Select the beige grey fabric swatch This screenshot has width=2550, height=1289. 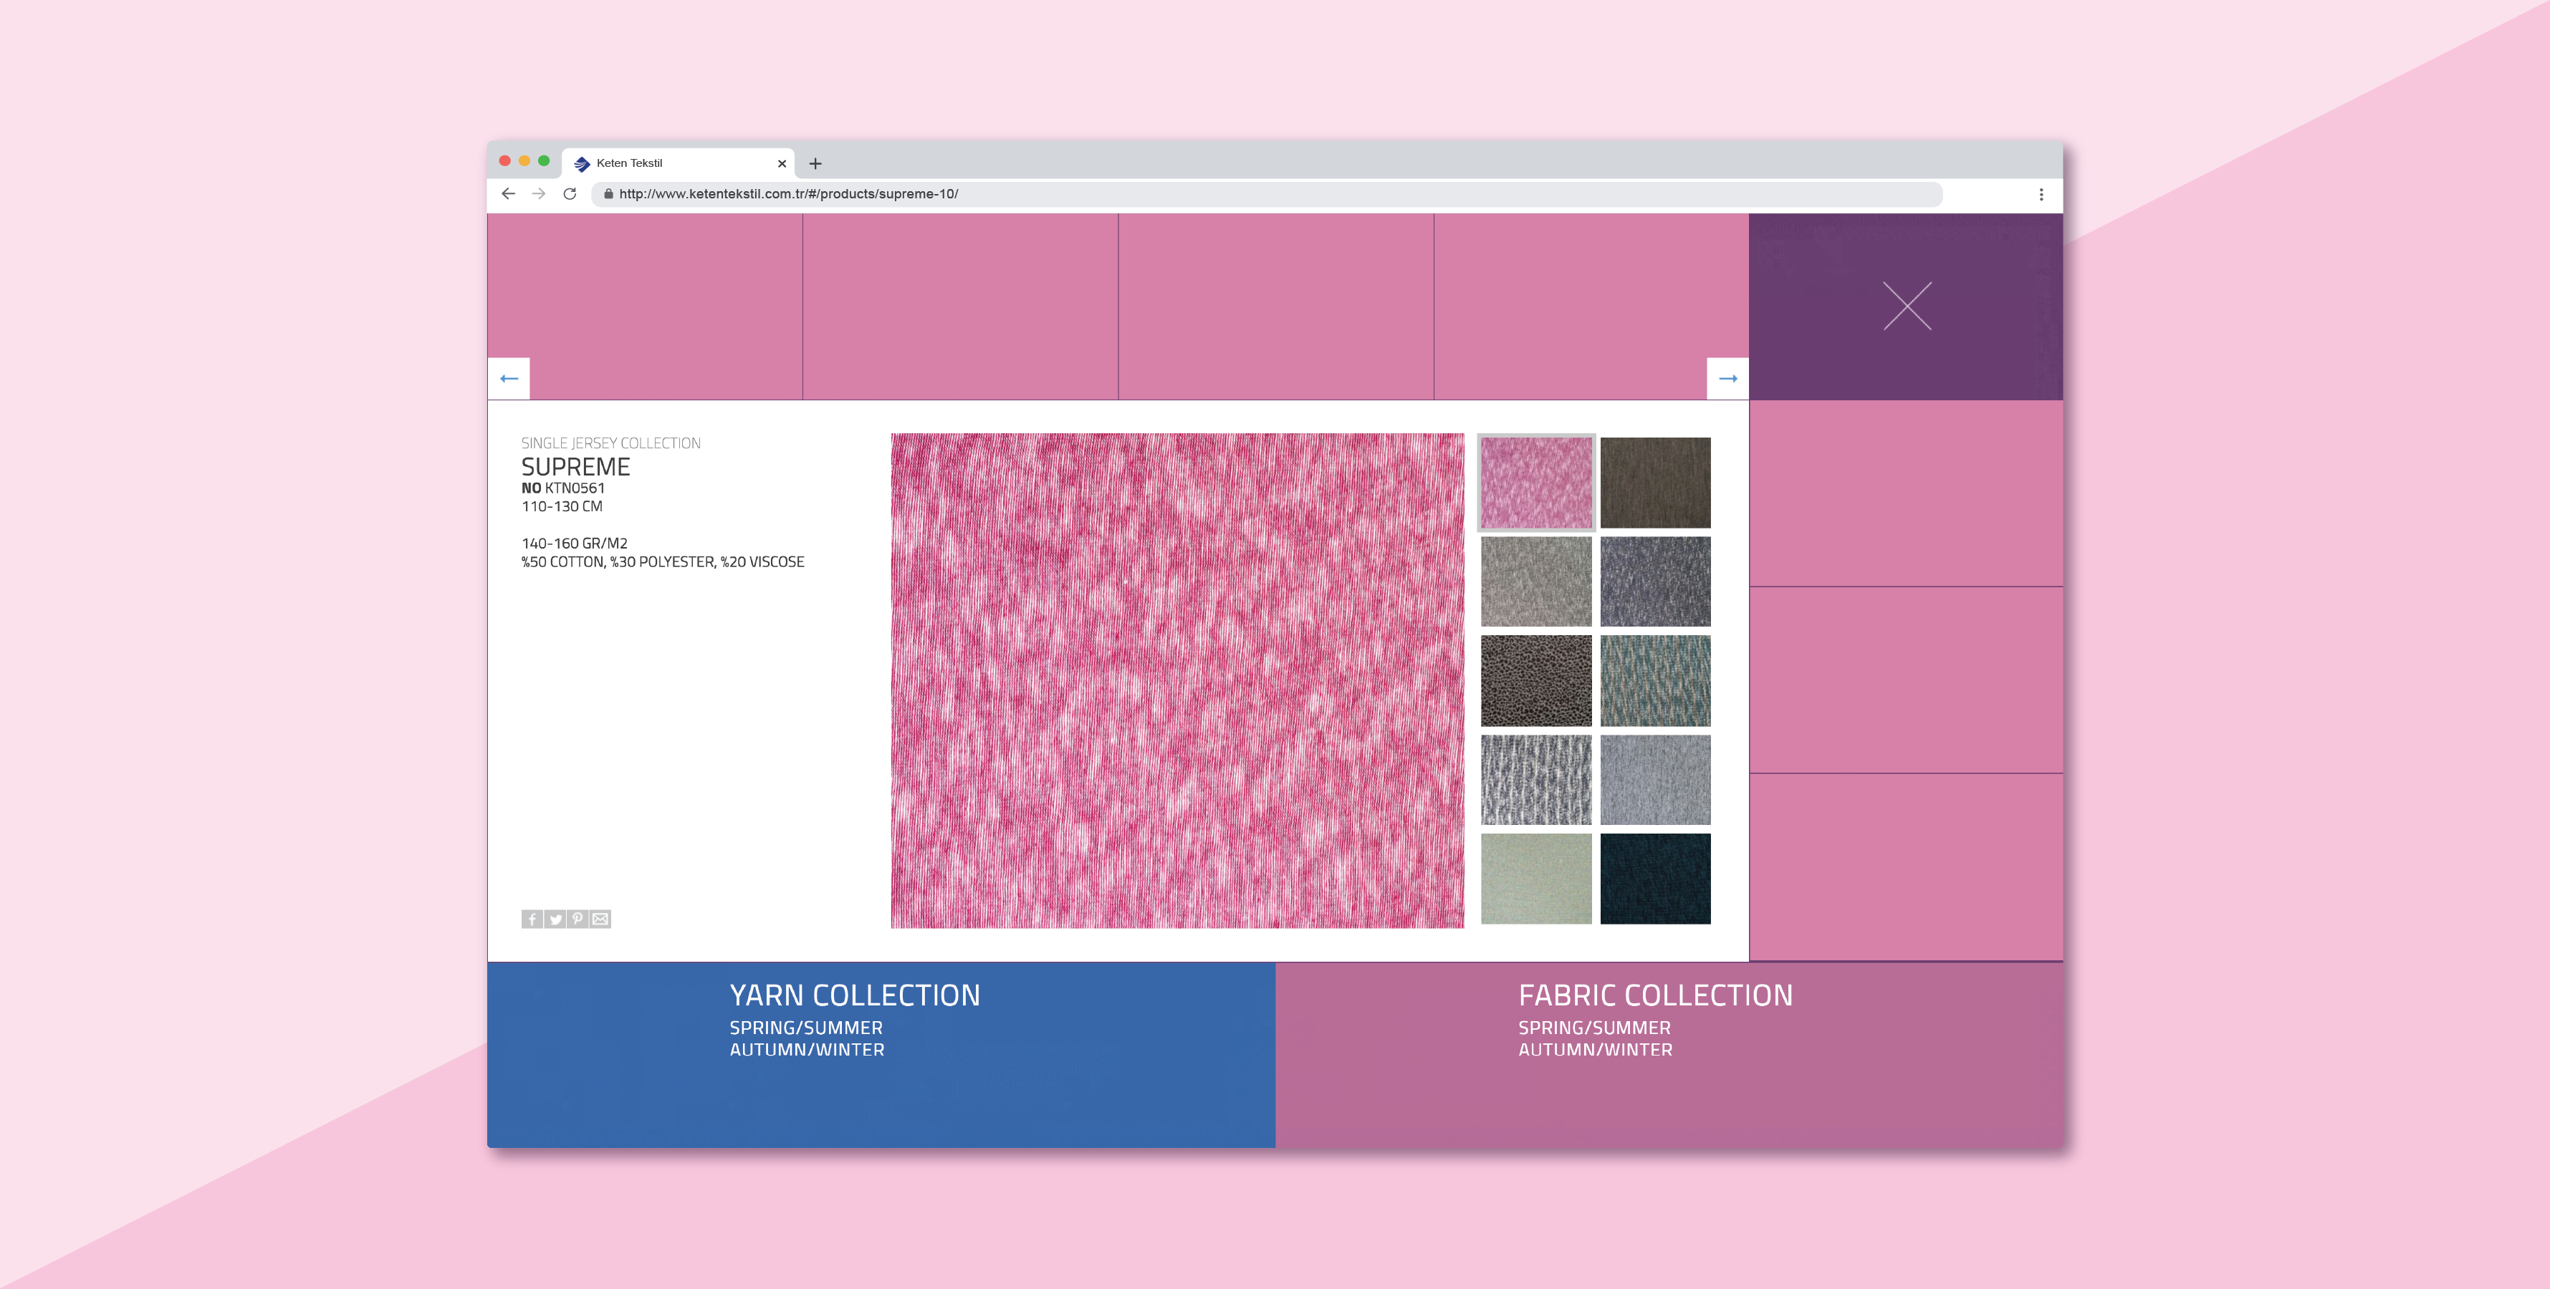coord(1536,581)
